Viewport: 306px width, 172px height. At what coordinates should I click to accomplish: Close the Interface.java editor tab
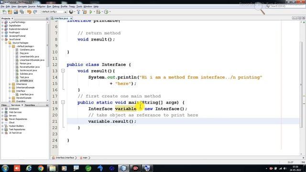click(71, 18)
